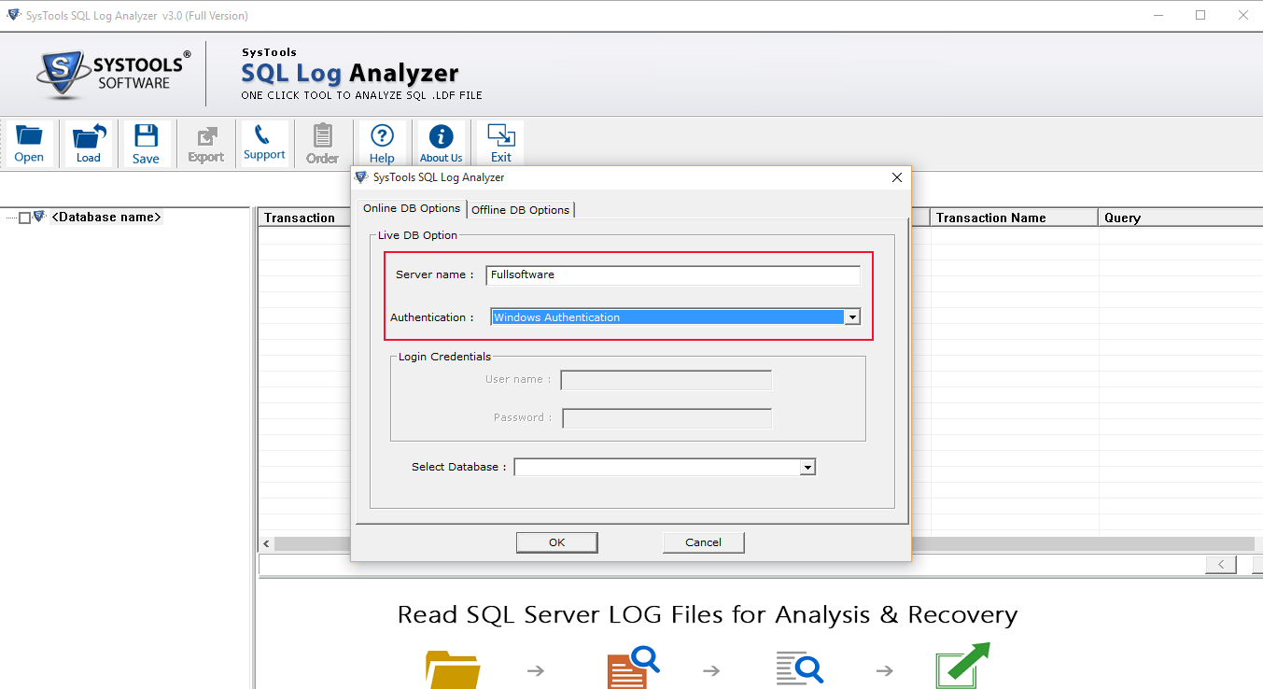Select the <Database name> tree node
This screenshot has width=1263, height=689.
coord(106,218)
